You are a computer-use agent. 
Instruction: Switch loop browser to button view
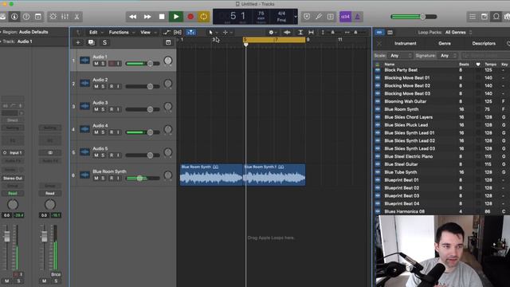pyautogui.click(x=379, y=32)
